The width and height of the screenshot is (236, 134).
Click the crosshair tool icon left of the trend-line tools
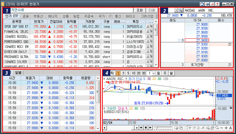190,128
